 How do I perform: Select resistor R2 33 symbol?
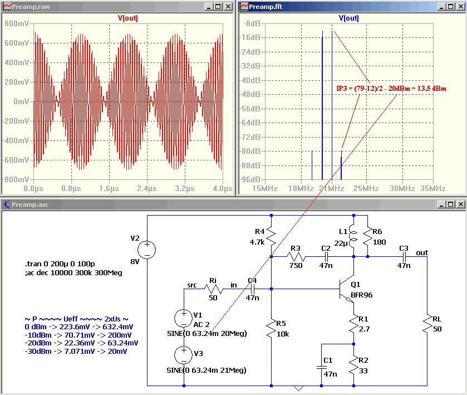click(x=353, y=365)
